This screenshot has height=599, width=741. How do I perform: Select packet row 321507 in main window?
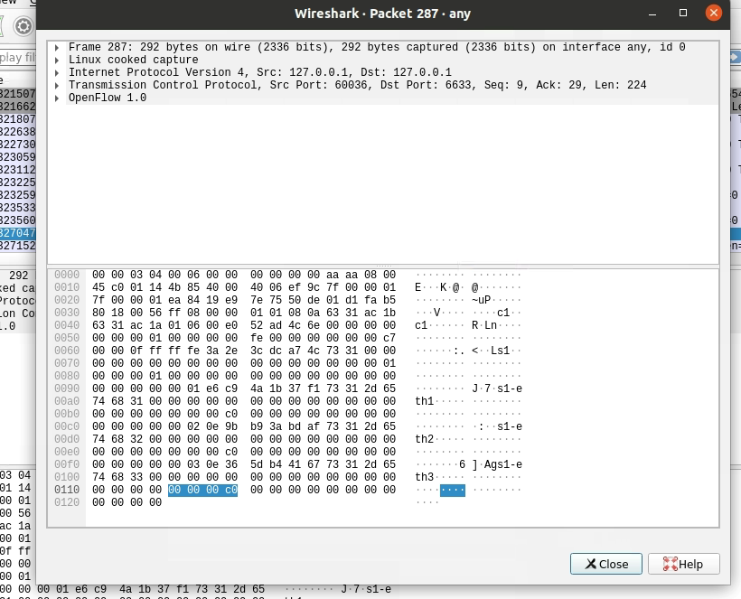coord(18,94)
